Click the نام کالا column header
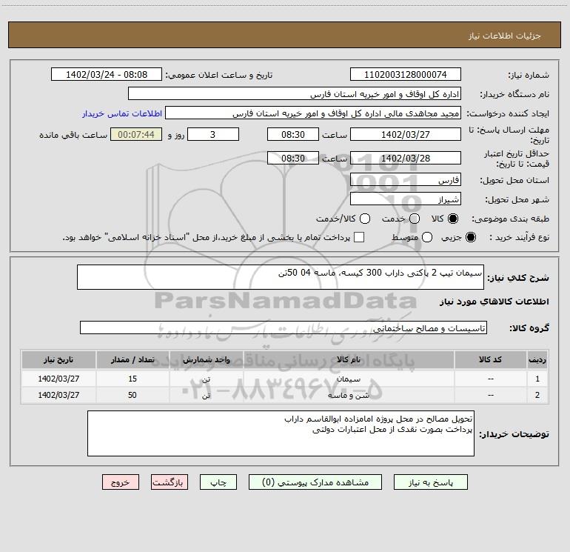 click(x=349, y=360)
